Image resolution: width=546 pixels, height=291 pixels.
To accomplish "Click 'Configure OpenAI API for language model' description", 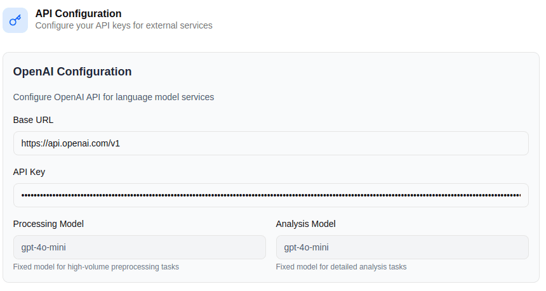I will click(x=114, y=97).
